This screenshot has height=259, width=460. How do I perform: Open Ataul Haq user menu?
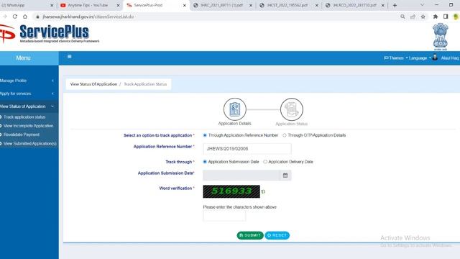450,58
